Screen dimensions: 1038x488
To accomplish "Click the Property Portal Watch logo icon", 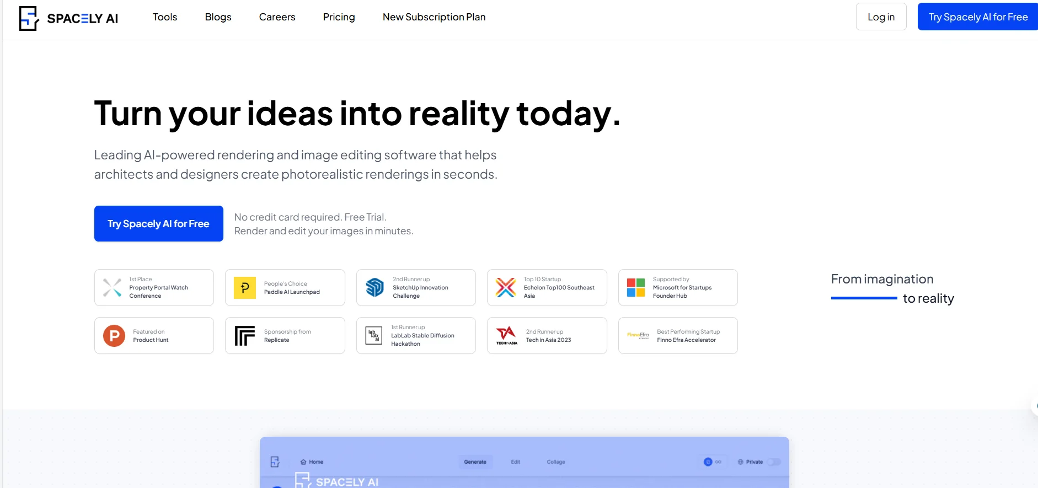I will tap(113, 287).
